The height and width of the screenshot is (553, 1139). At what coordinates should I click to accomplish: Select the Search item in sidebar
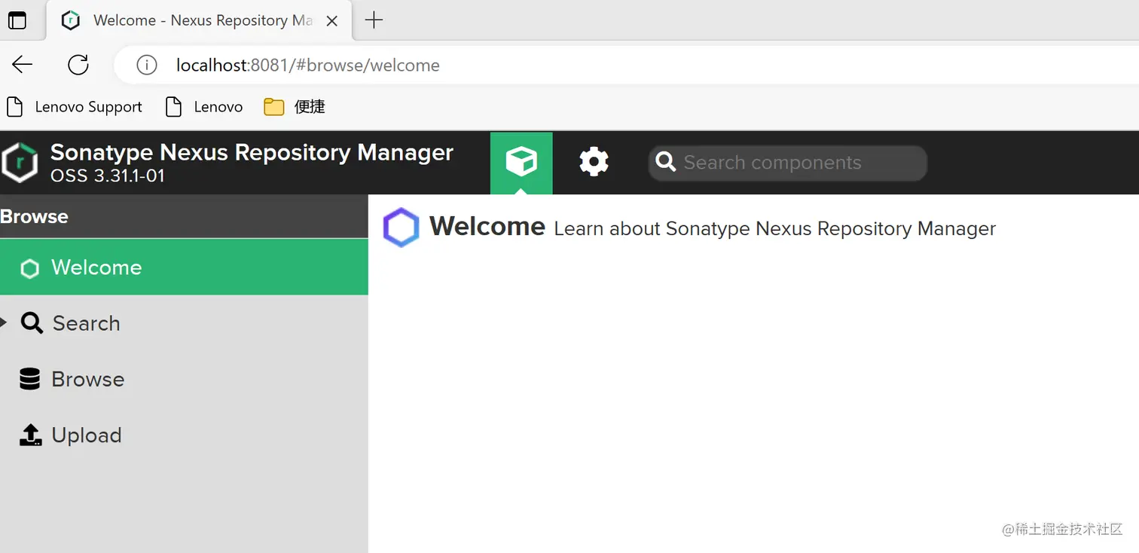pos(184,323)
